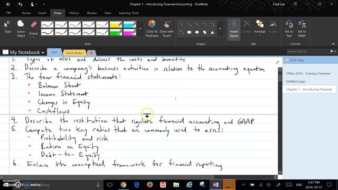Select the Quick Notes section tab

(x=74, y=53)
